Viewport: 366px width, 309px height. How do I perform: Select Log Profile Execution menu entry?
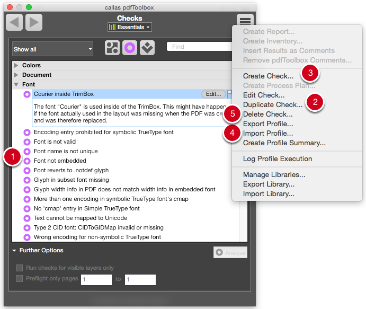pos(278,159)
